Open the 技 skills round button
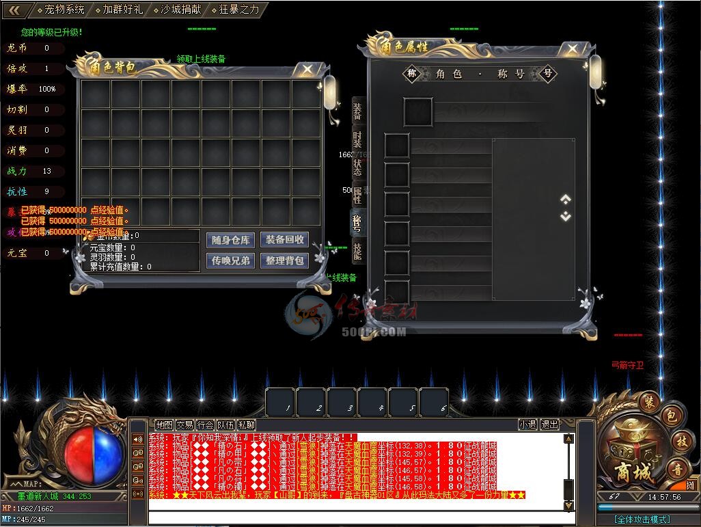The height and width of the screenshot is (527, 701). click(x=681, y=442)
